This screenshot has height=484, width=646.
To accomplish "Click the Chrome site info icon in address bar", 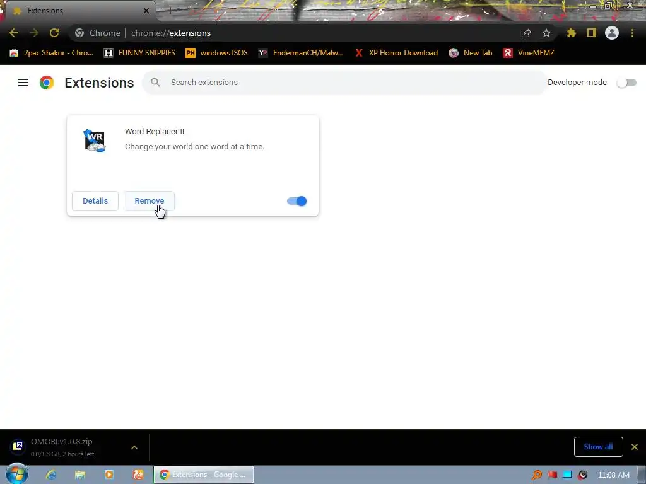I will 79,33.
